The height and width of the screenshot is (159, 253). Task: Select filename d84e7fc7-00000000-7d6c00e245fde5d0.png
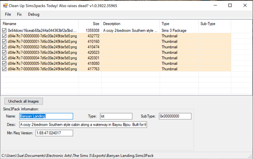(x=42, y=36)
